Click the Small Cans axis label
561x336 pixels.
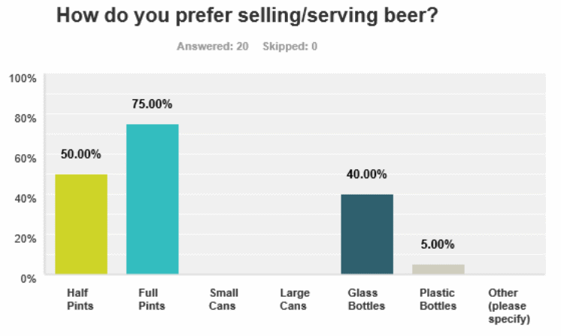pos(223,299)
